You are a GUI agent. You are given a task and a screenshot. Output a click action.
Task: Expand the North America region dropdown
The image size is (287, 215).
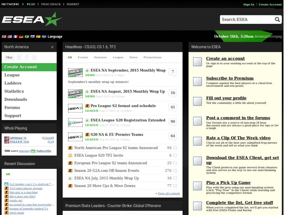[x=52, y=47]
